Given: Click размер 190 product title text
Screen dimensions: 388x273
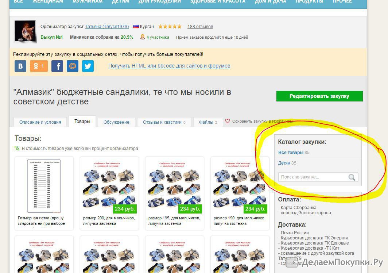Looking at the screenshot, I should 240,221.
